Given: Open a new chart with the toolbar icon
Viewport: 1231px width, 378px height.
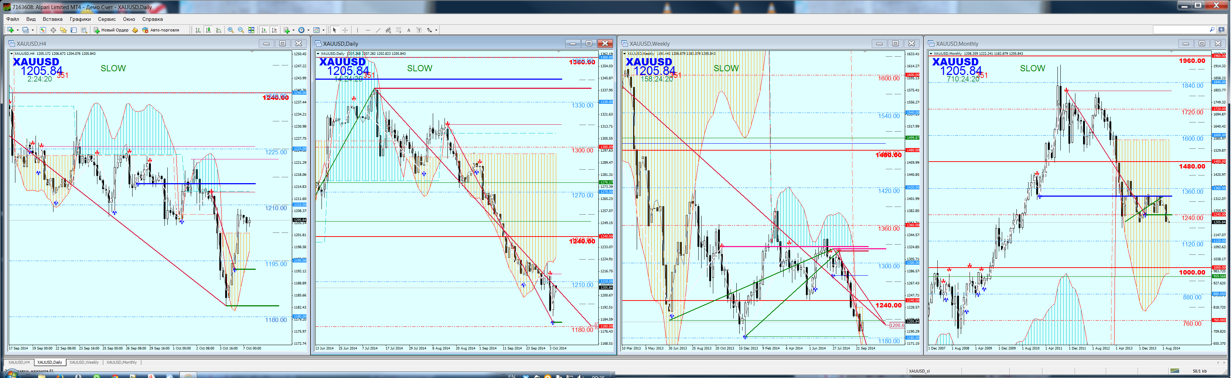Looking at the screenshot, I should tap(11, 30).
